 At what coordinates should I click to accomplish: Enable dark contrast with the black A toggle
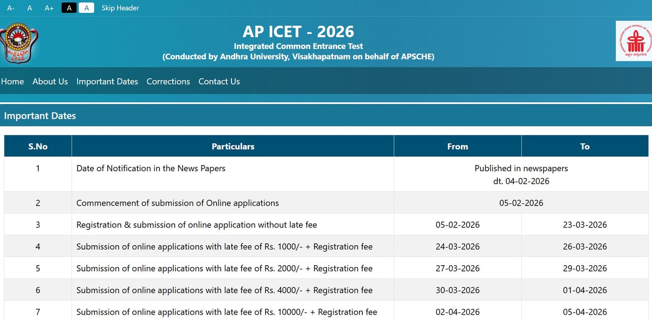(x=69, y=8)
